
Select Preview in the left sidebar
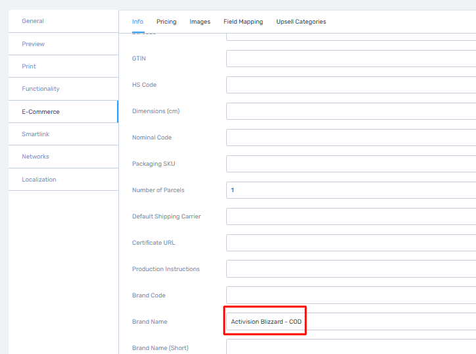(x=34, y=44)
